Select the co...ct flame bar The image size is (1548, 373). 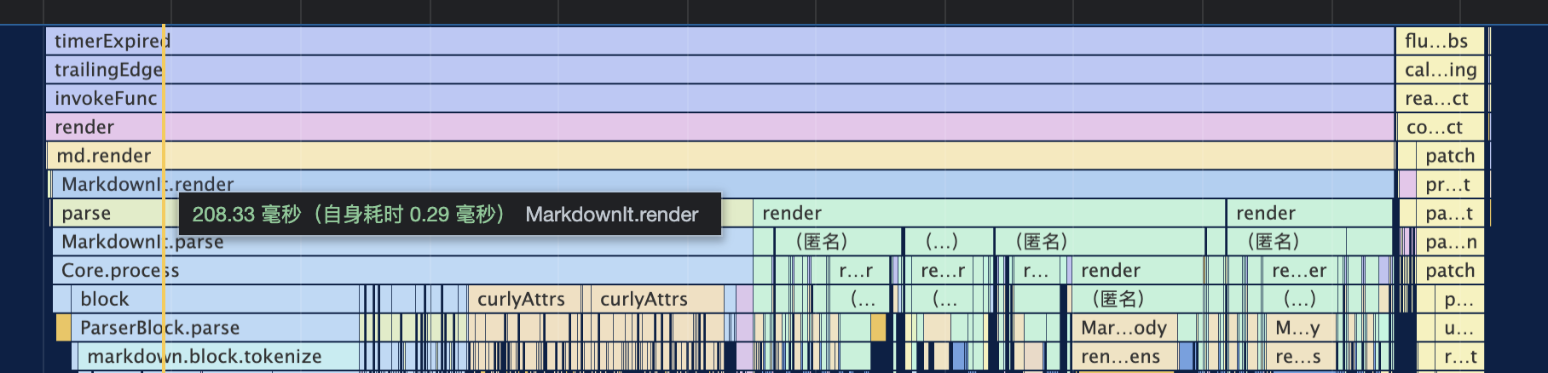pos(1438,128)
